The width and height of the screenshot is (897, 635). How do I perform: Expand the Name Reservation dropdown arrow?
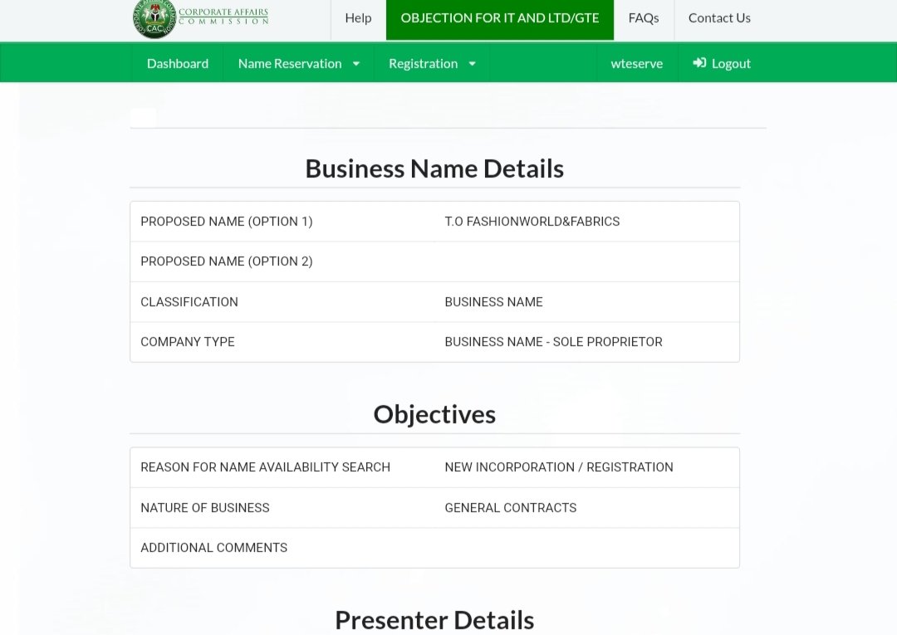point(355,63)
